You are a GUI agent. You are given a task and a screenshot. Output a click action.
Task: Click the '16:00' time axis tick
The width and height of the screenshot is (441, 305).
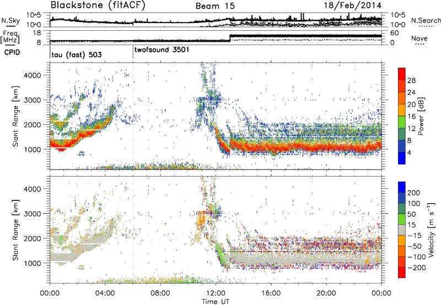coord(271,293)
